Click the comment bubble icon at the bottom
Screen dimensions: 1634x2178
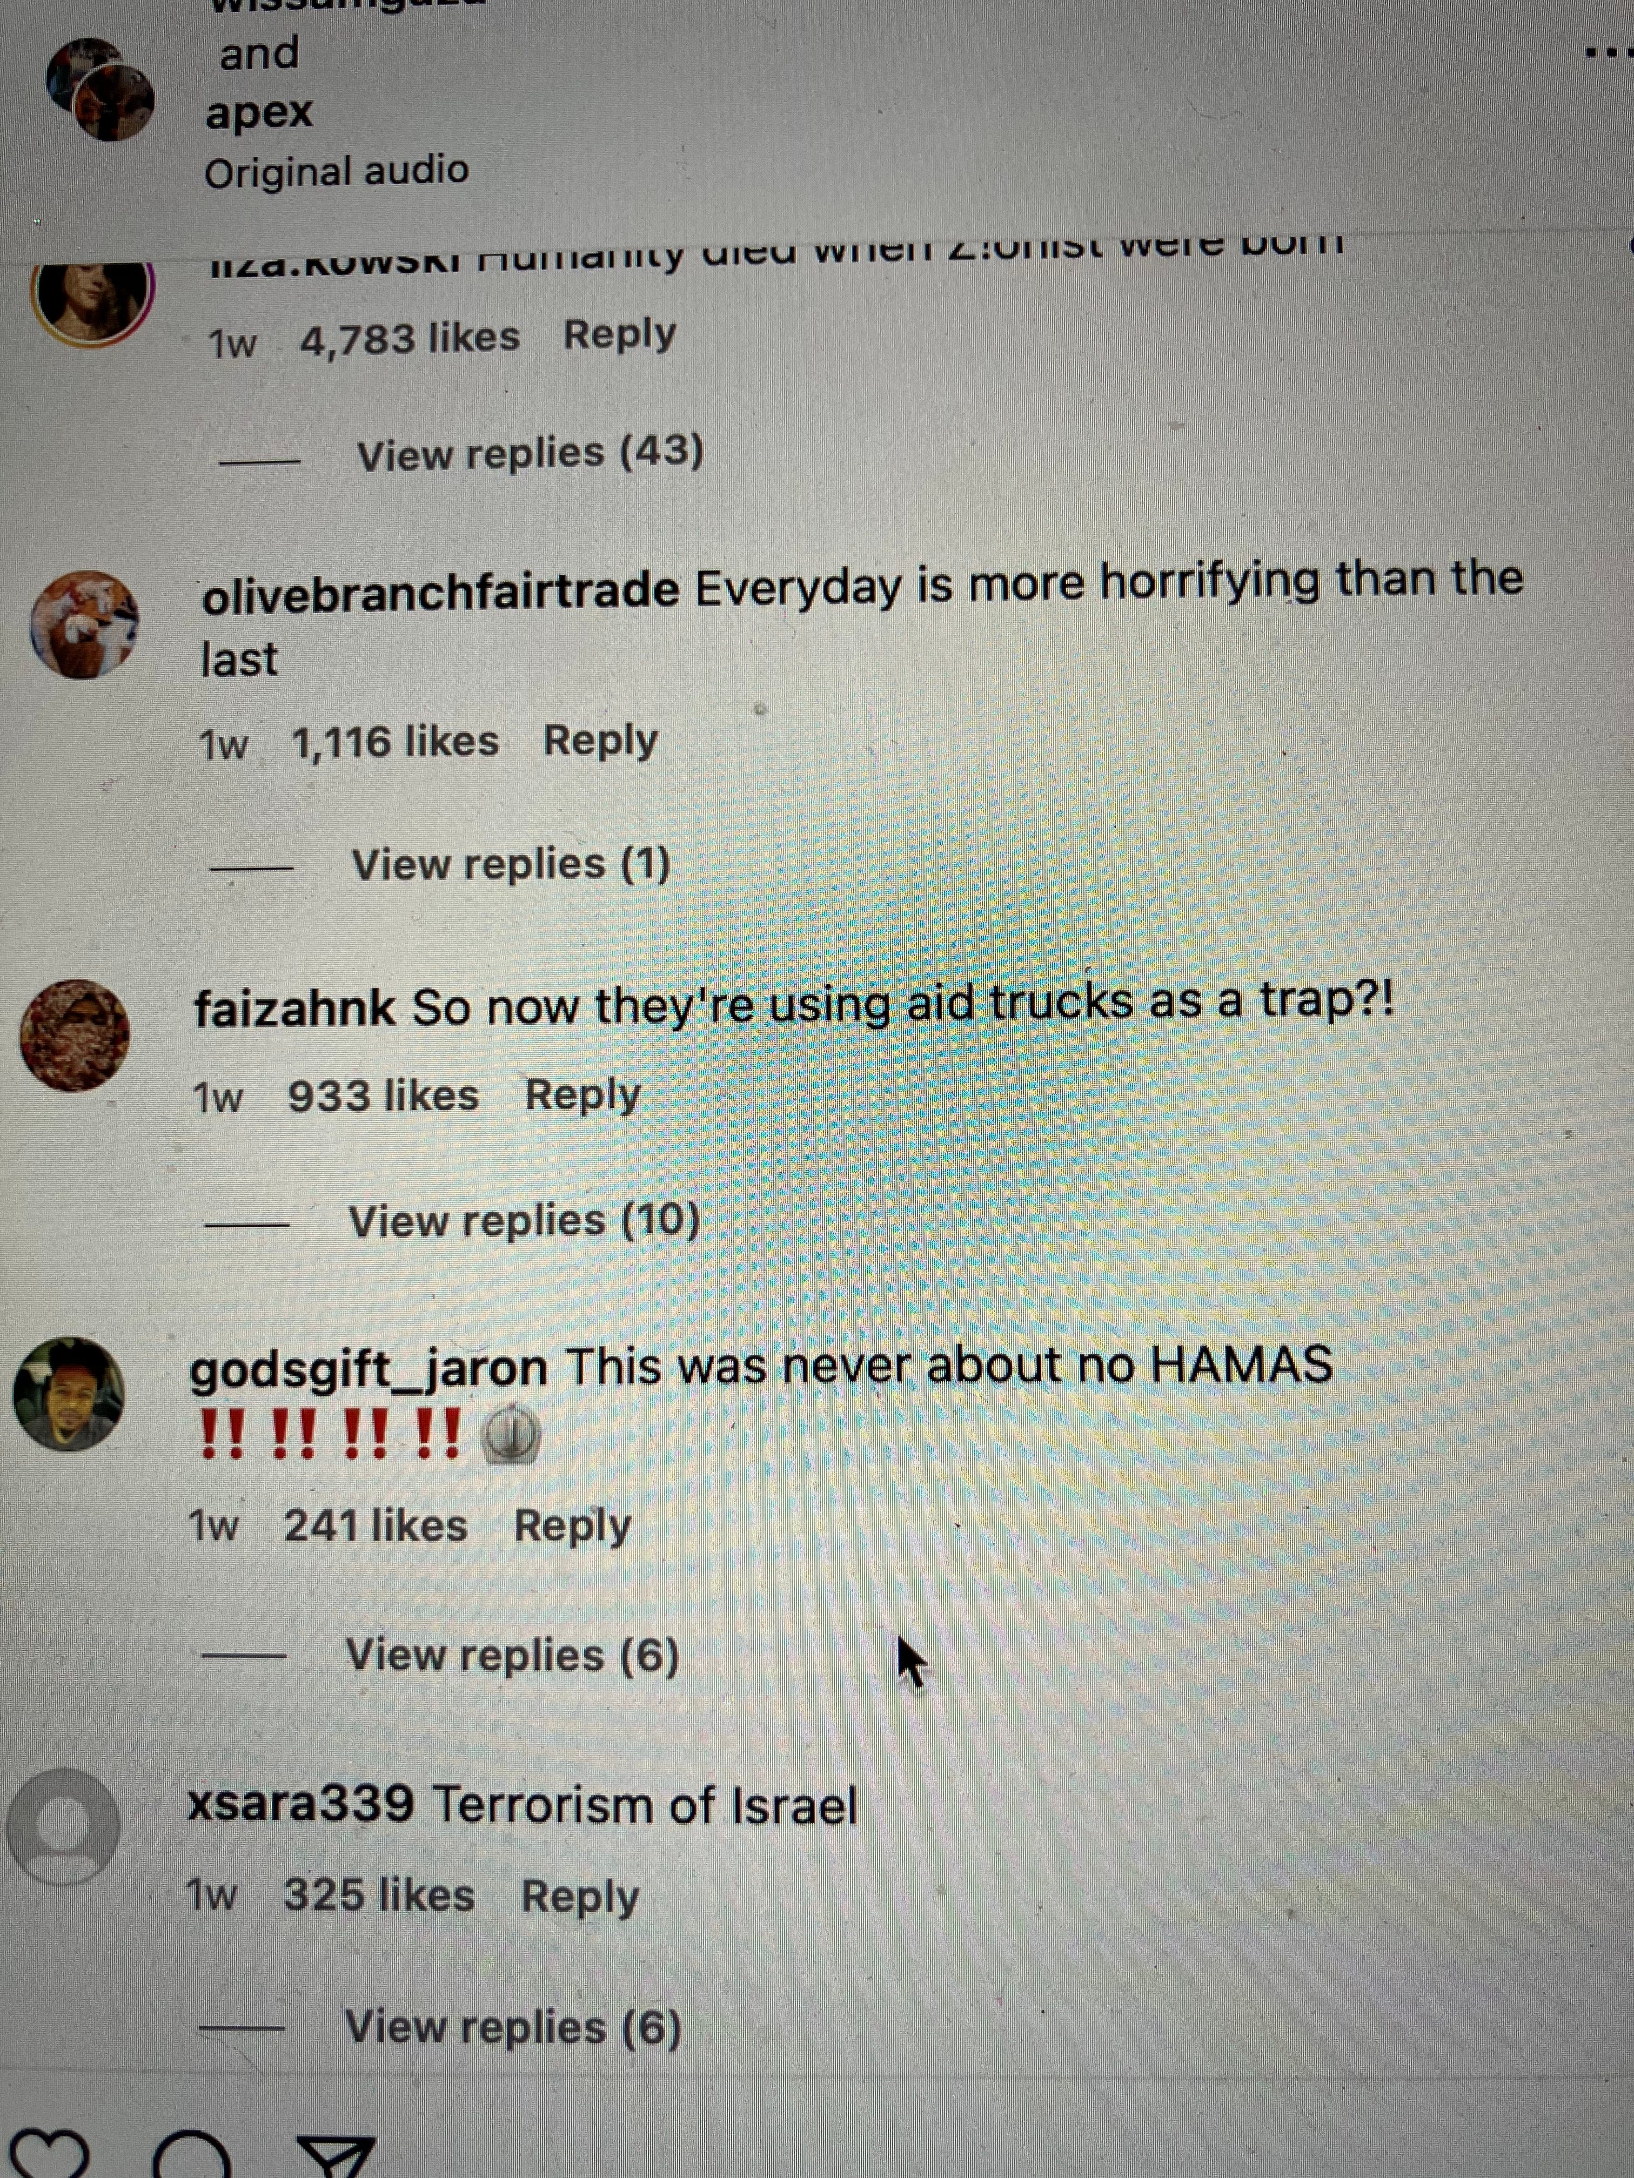pos(191,2156)
